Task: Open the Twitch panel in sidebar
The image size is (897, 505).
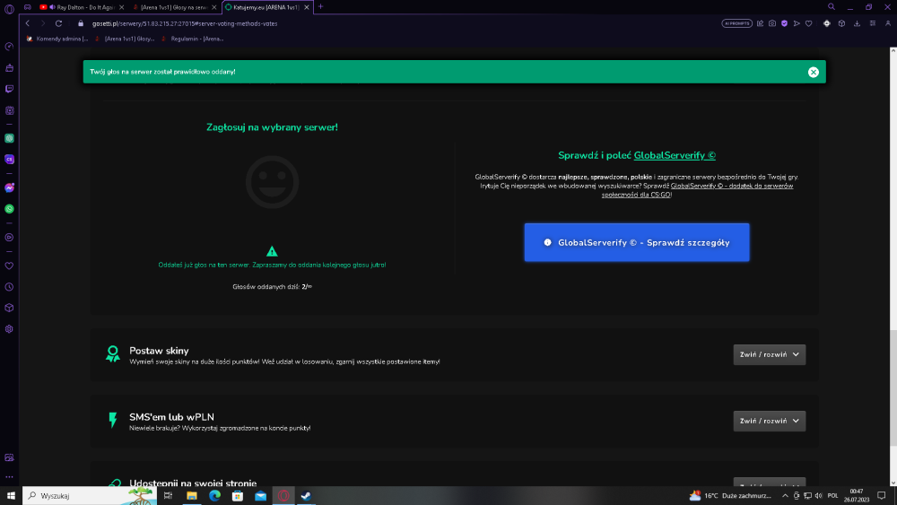Action: pyautogui.click(x=9, y=89)
